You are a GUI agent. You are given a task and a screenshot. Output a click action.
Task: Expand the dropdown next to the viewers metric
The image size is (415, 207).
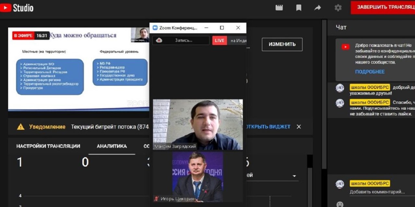coord(294,175)
